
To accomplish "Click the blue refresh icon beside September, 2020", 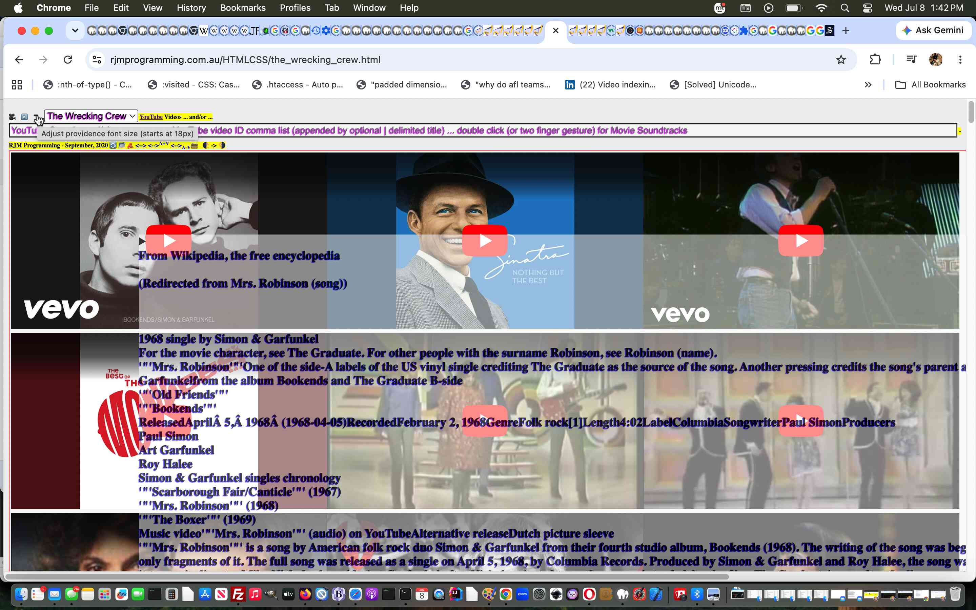I will click(113, 145).
